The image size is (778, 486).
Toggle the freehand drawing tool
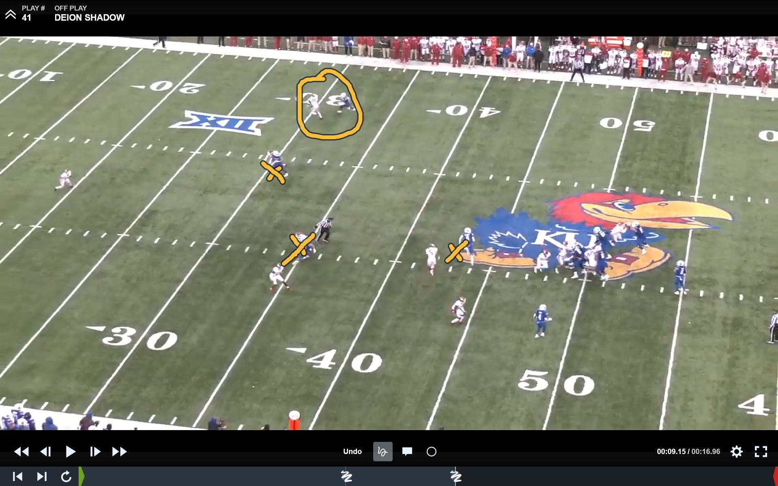pos(383,452)
